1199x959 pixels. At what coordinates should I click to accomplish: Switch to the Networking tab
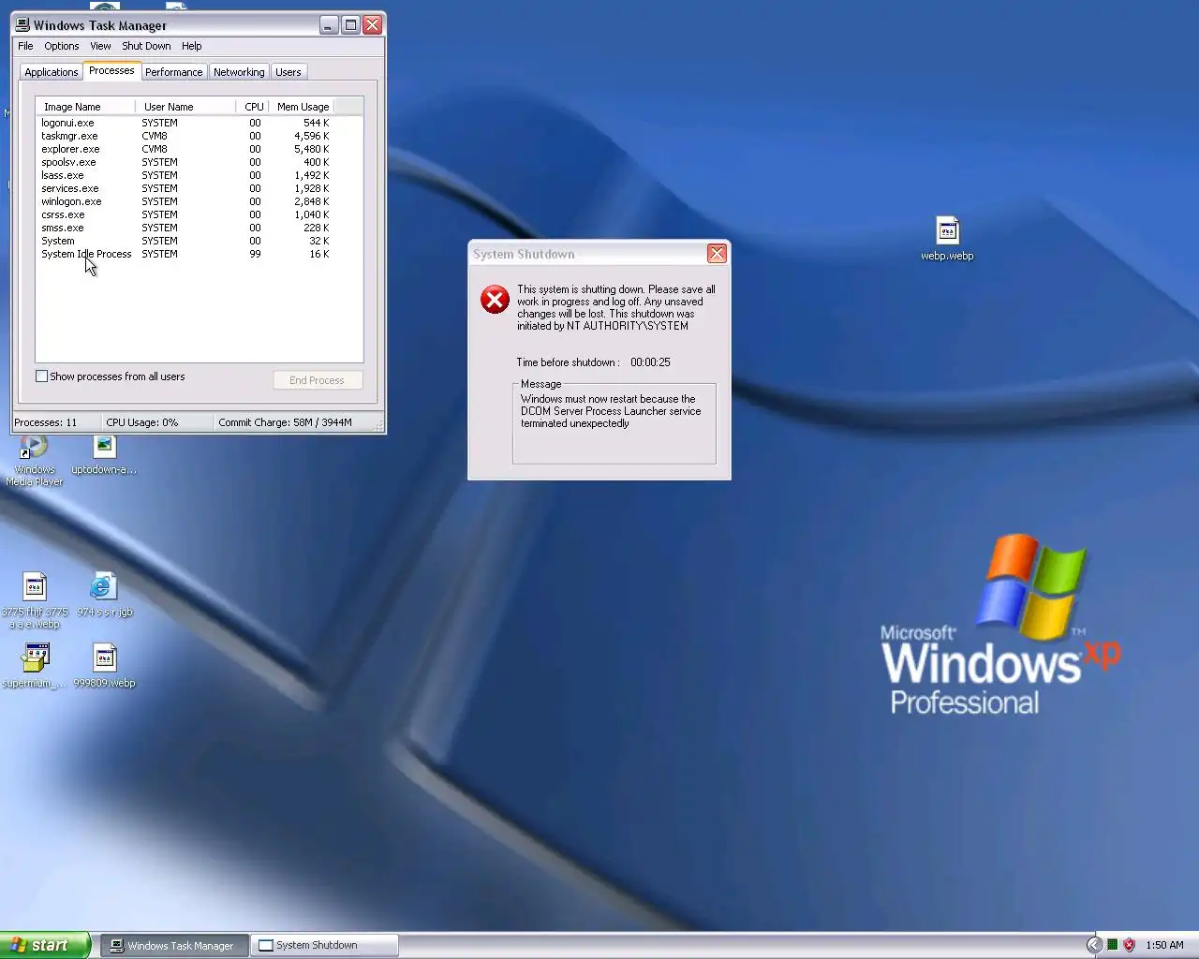tap(239, 72)
